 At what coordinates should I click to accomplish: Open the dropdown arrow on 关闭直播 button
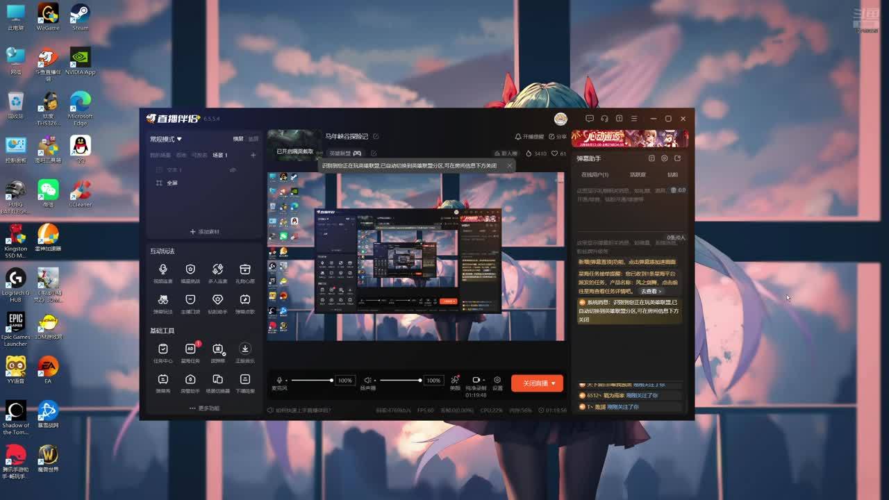(x=554, y=383)
